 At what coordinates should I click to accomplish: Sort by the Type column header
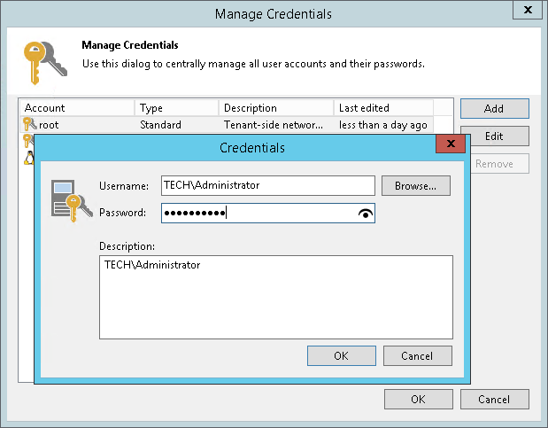pyautogui.click(x=177, y=108)
